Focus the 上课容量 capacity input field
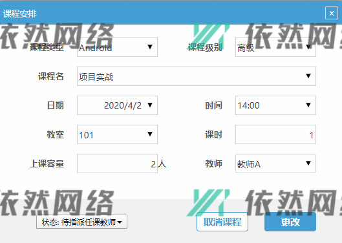This screenshot has height=243, width=342. pos(117,164)
